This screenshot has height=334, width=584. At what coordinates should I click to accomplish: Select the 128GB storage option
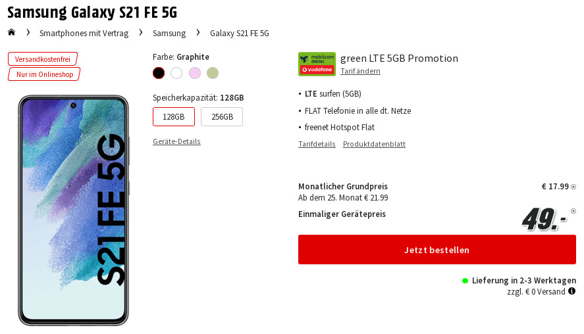tap(174, 117)
